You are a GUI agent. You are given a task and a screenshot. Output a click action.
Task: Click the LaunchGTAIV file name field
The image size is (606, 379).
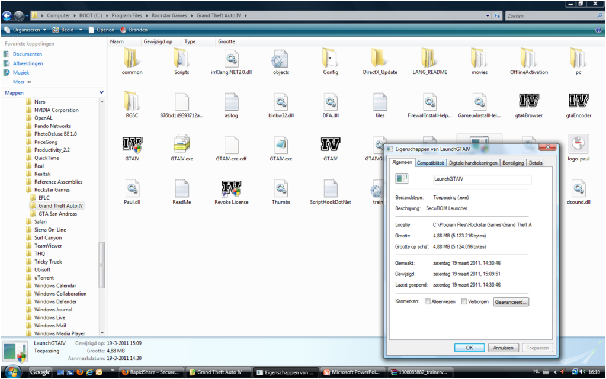[482, 179]
